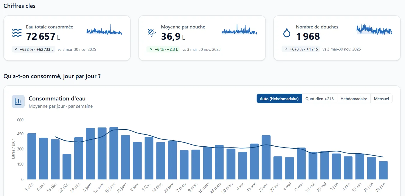Viewport: 405px width, 196px height.
Task: Click the bar for week of 1 déc.
Action: (x=32, y=157)
